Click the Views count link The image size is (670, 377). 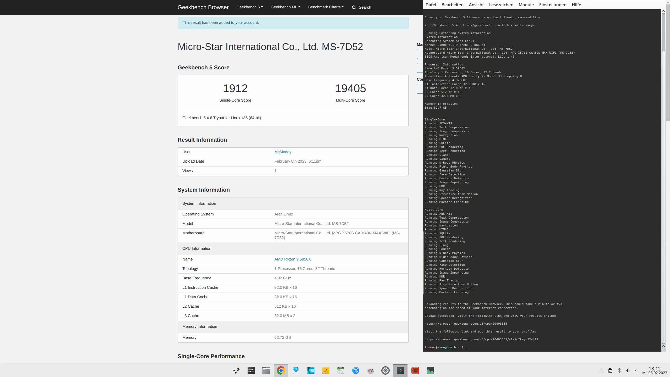pyautogui.click(x=275, y=171)
